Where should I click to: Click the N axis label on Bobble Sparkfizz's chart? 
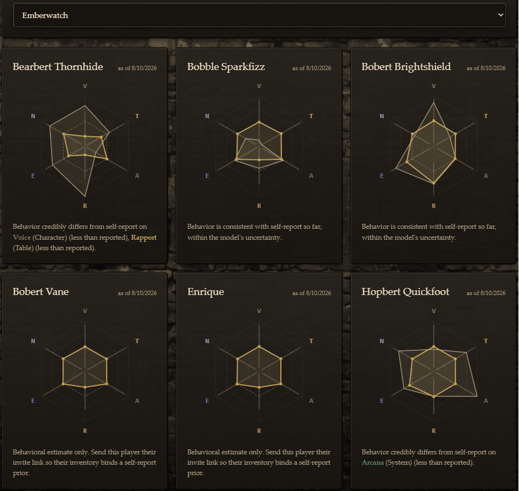click(207, 116)
